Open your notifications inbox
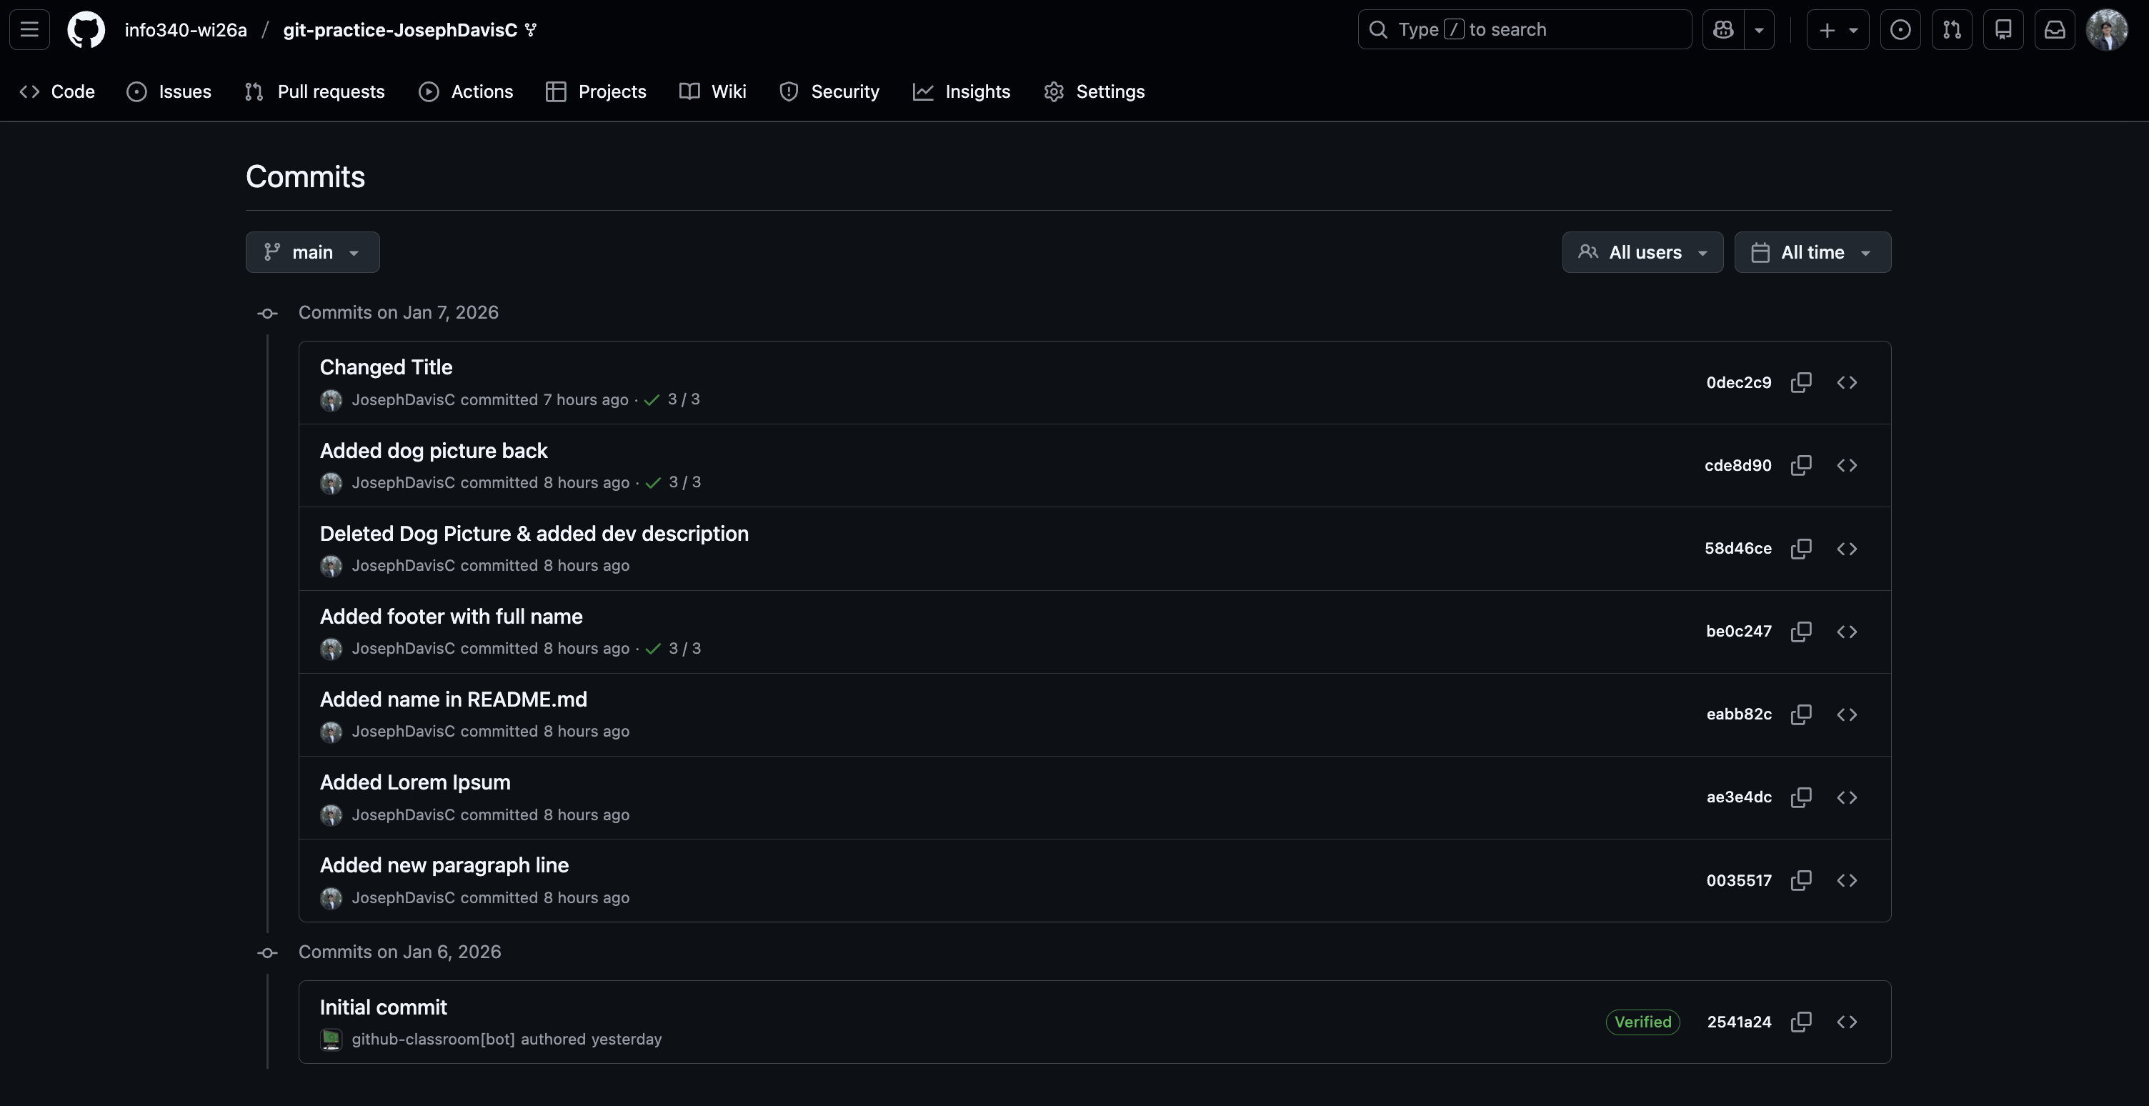Viewport: 2149px width, 1106px height. tap(2054, 29)
